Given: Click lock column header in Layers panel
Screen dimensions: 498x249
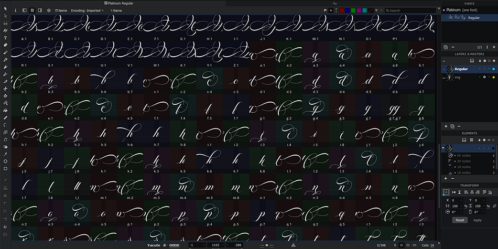Looking at the screenshot, I should point(480,61).
